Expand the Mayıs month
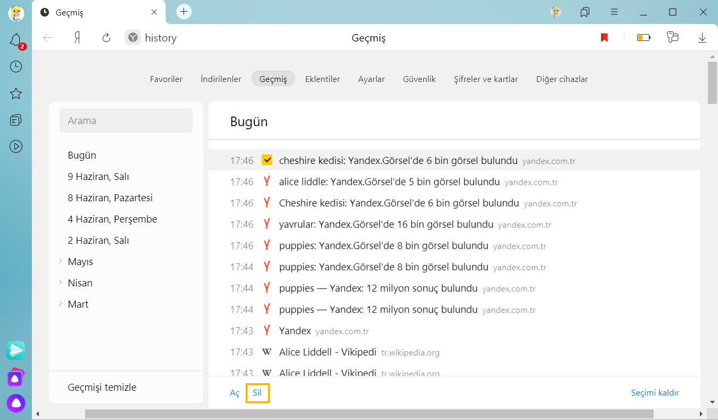 61,261
